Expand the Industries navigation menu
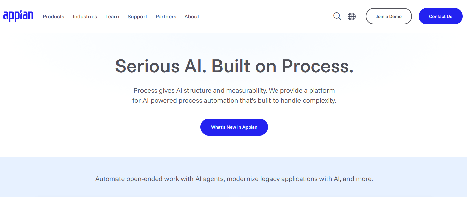 (85, 17)
